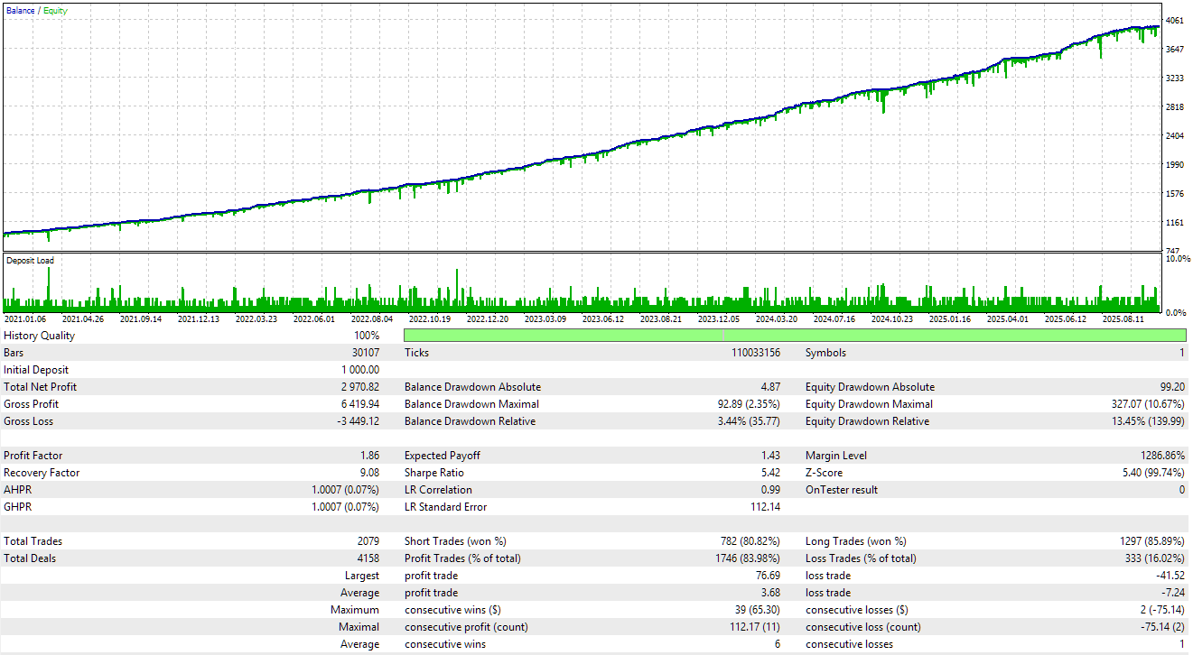Click the 'Z-Score' row label

click(823, 473)
